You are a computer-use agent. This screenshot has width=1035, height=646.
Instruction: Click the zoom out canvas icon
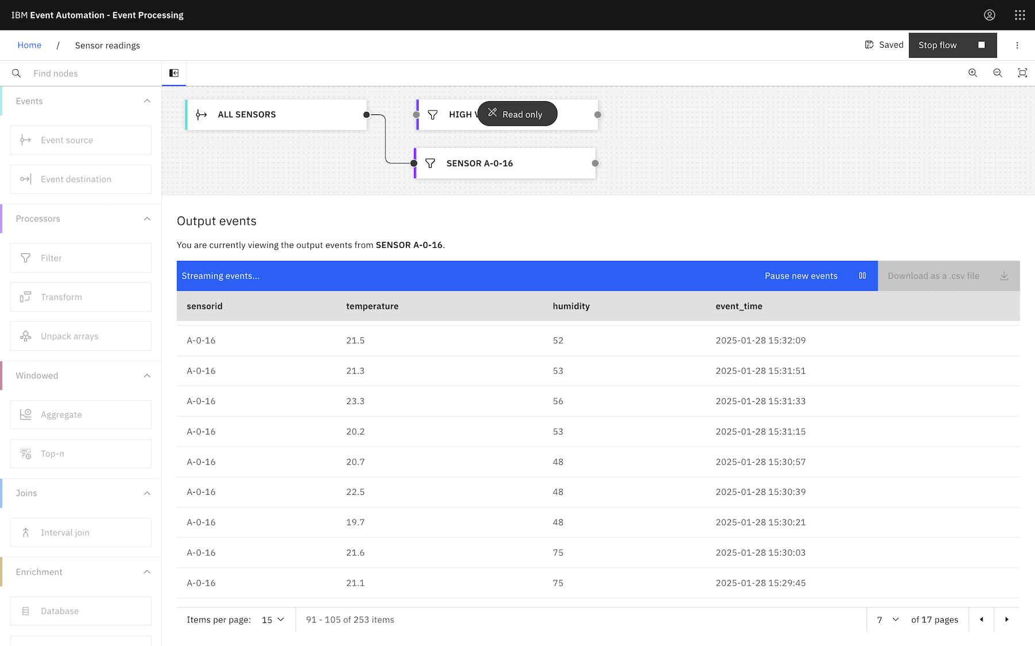pyautogui.click(x=997, y=73)
